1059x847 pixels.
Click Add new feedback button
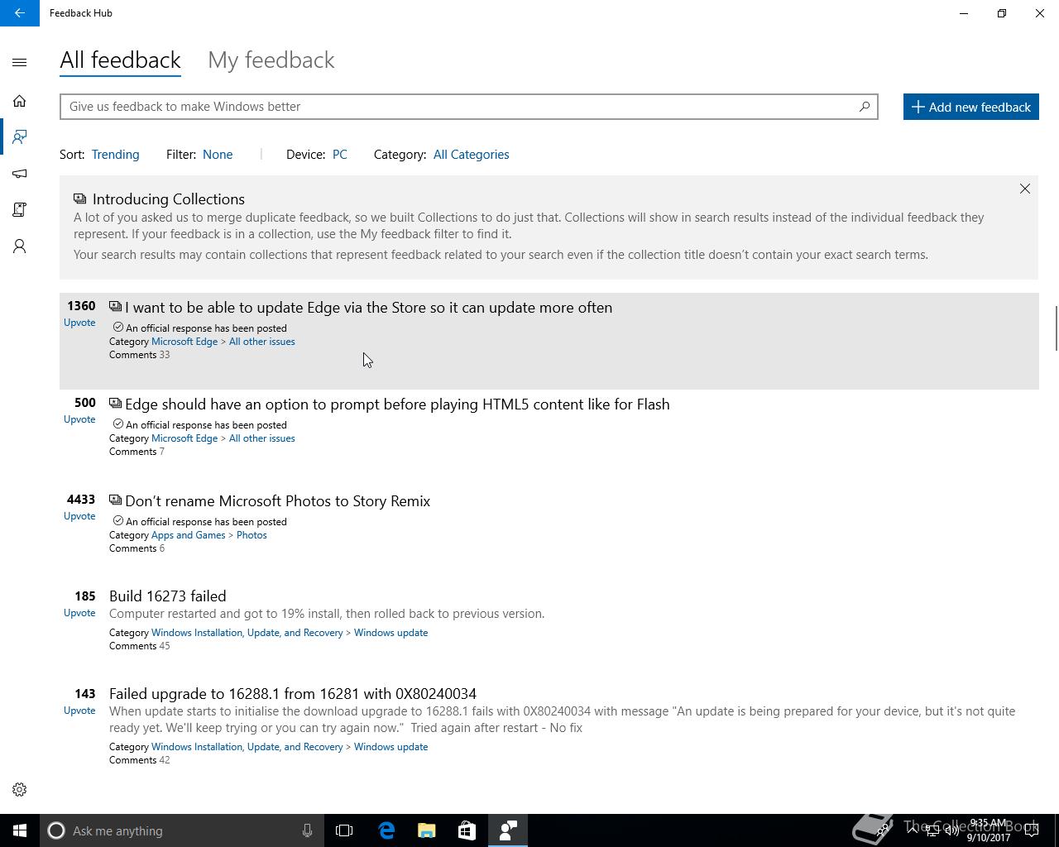click(971, 107)
